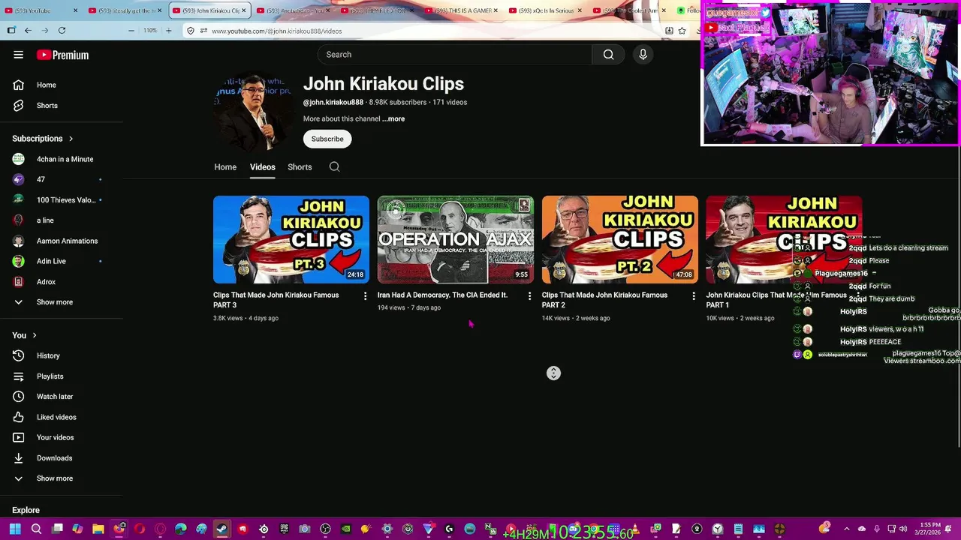Click the @john.kiriakou888 channel handle
The image size is (961, 540).
point(333,102)
